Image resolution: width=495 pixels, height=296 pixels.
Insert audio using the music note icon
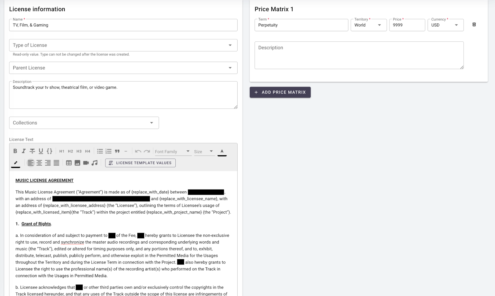(x=95, y=163)
